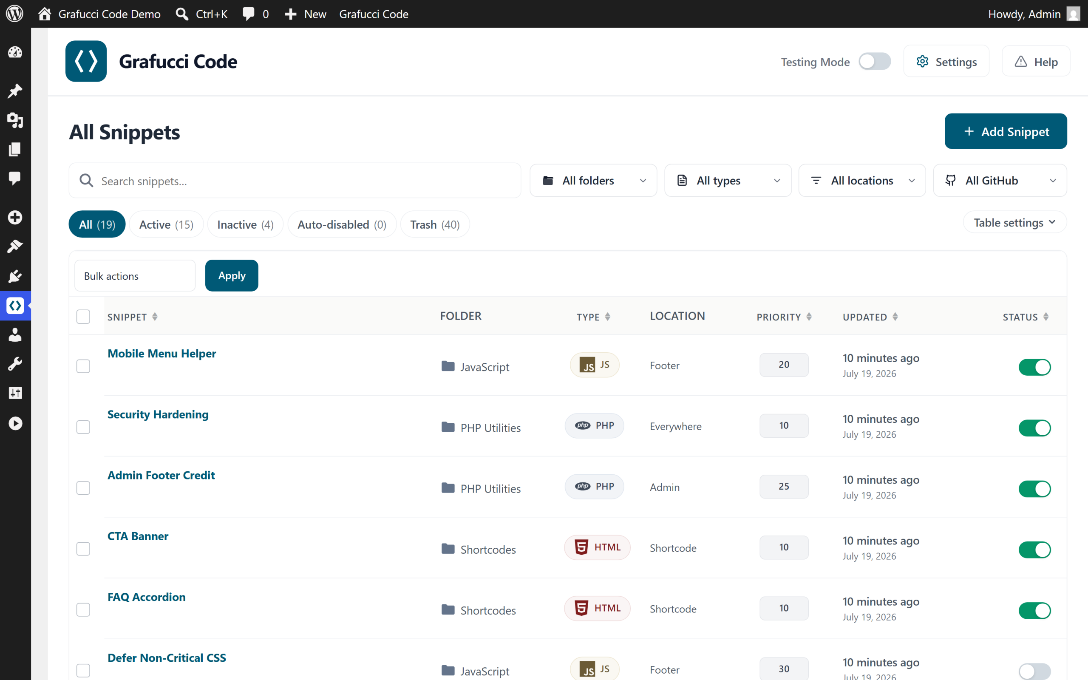Click the New plus icon in admin bar

coord(290,14)
